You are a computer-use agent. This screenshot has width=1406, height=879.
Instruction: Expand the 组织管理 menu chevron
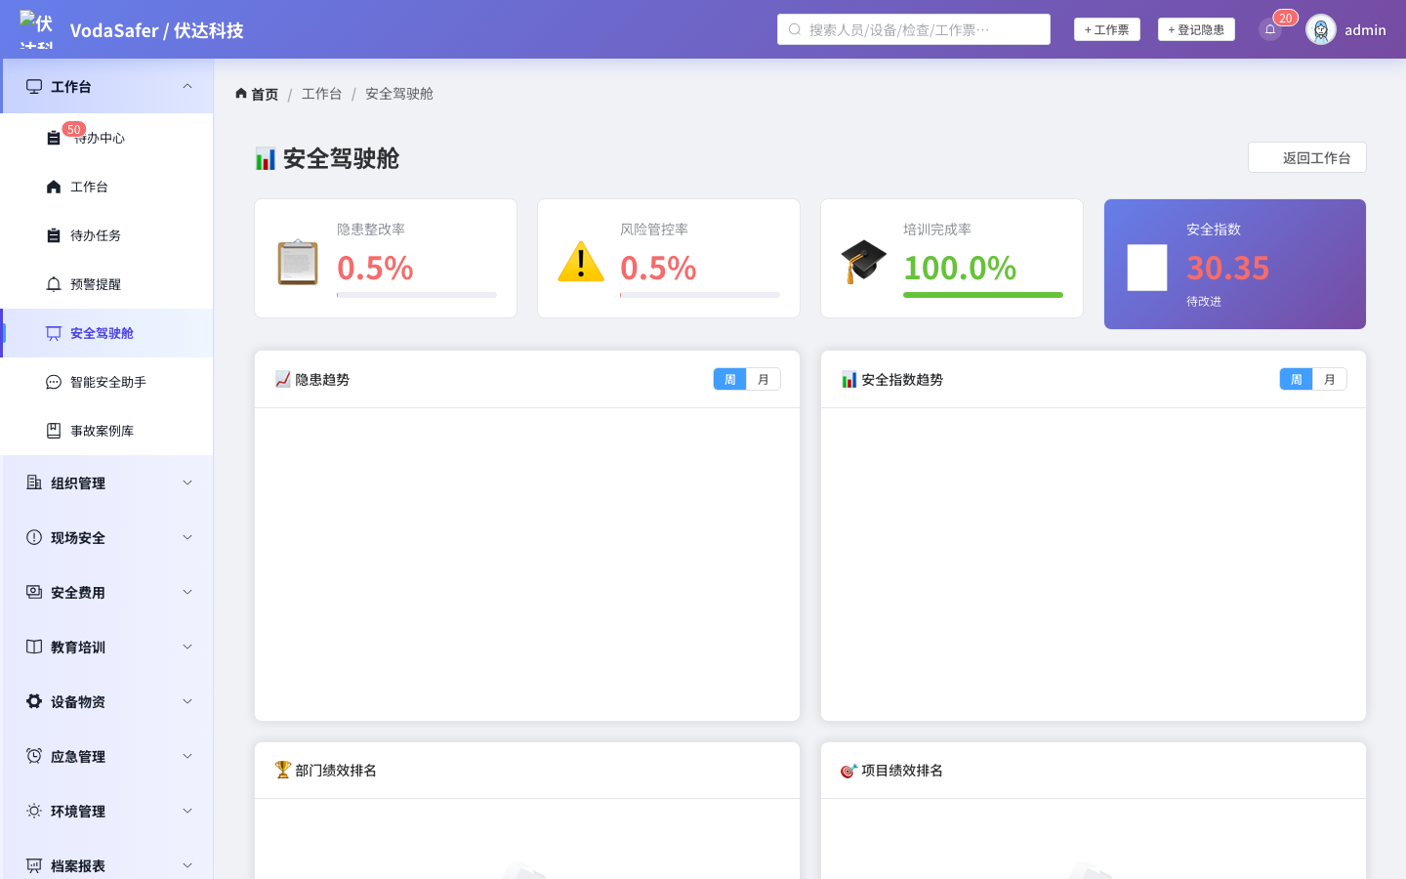point(187,482)
